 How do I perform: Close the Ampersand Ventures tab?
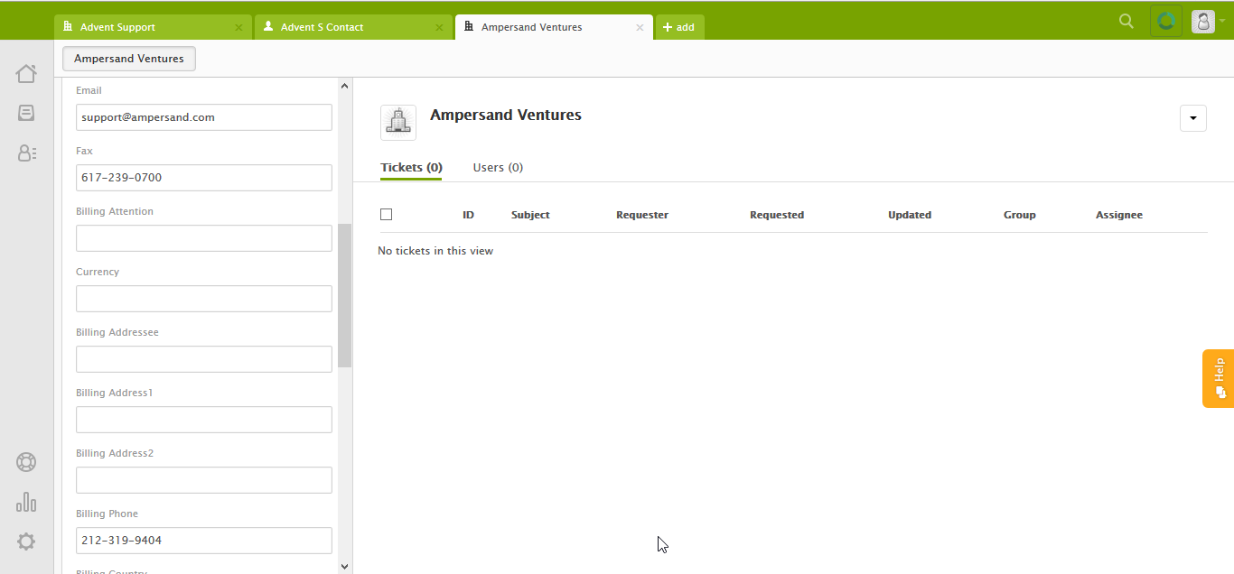click(640, 28)
